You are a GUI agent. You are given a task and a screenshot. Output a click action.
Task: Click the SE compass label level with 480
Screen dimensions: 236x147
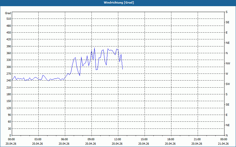pyautogui.click(x=227, y=22)
